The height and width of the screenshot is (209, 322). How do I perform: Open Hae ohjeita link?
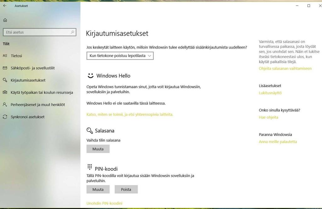click(269, 117)
